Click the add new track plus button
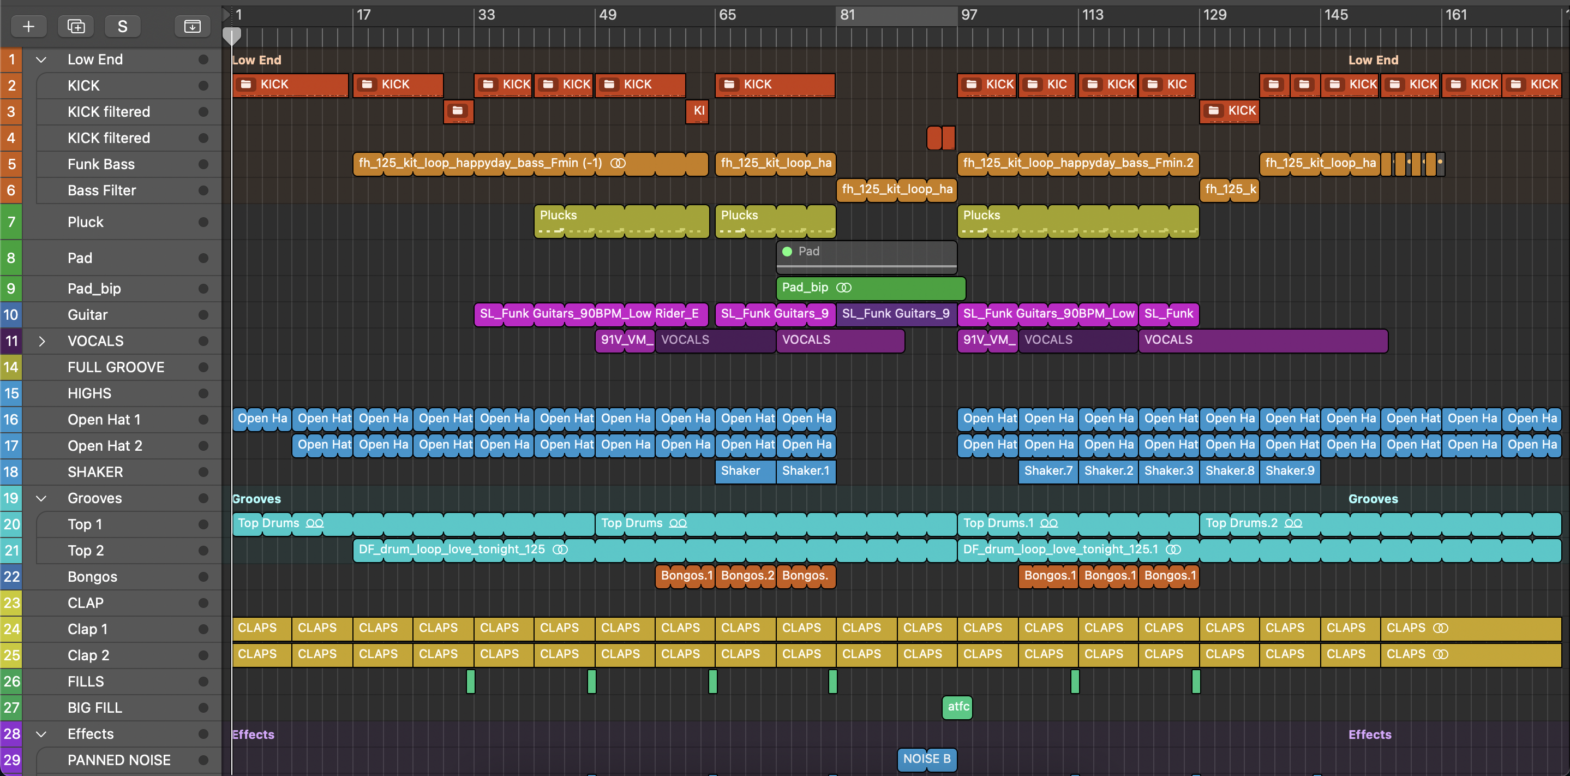The image size is (1570, 776). pyautogui.click(x=28, y=26)
